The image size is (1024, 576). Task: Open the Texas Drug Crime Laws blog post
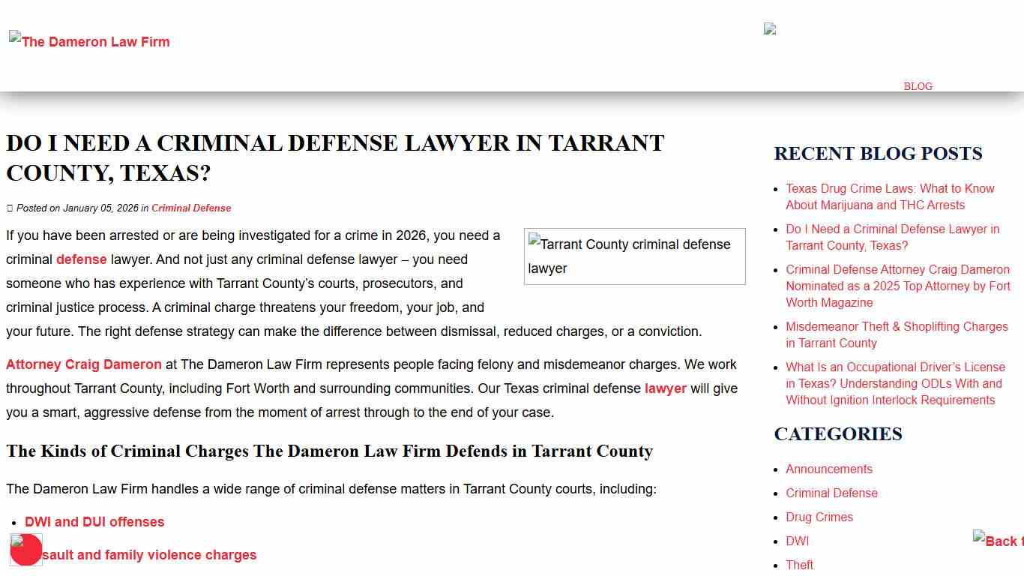(x=891, y=196)
